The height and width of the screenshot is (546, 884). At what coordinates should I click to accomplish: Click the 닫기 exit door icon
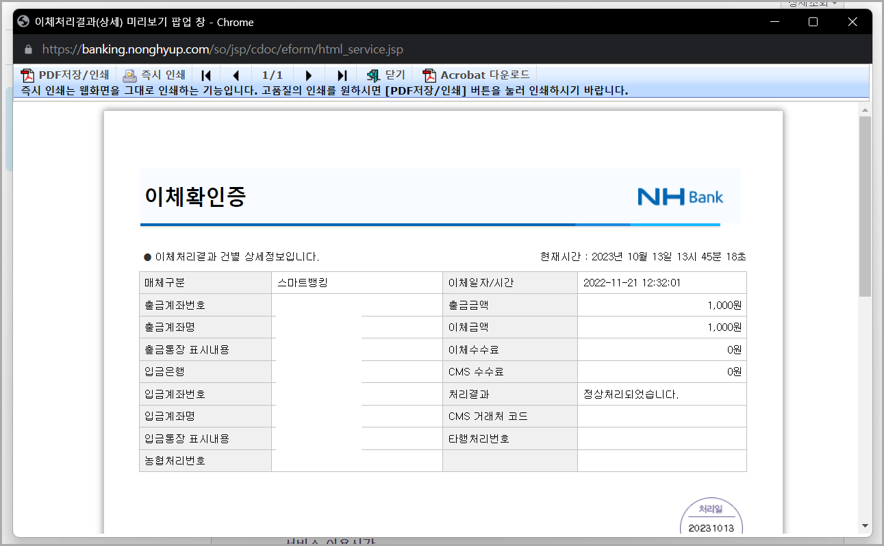(x=372, y=75)
